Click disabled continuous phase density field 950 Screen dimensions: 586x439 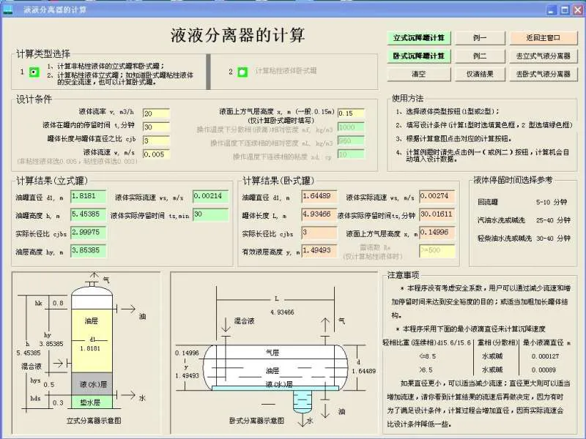[x=351, y=140]
